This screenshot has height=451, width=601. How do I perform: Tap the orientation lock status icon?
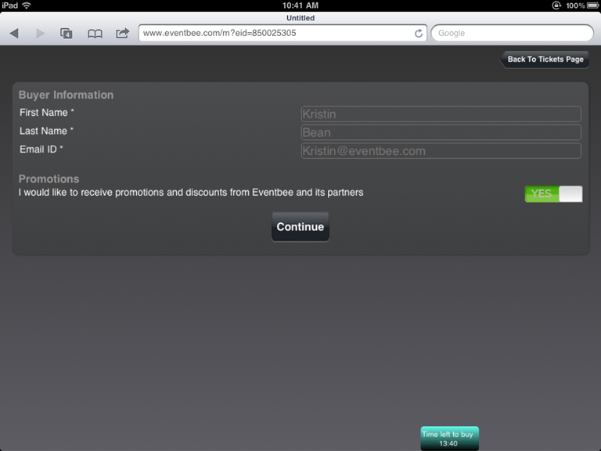point(556,5)
